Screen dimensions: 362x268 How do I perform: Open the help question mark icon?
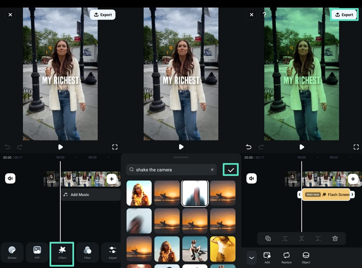[264, 14]
